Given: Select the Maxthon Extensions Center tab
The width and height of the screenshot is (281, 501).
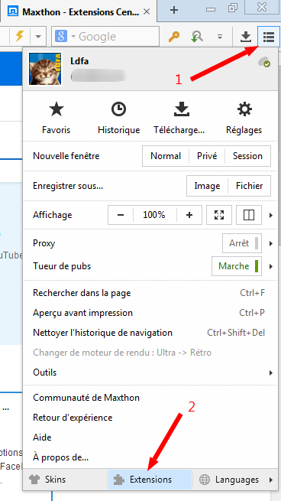Looking at the screenshot, I should (78, 12).
